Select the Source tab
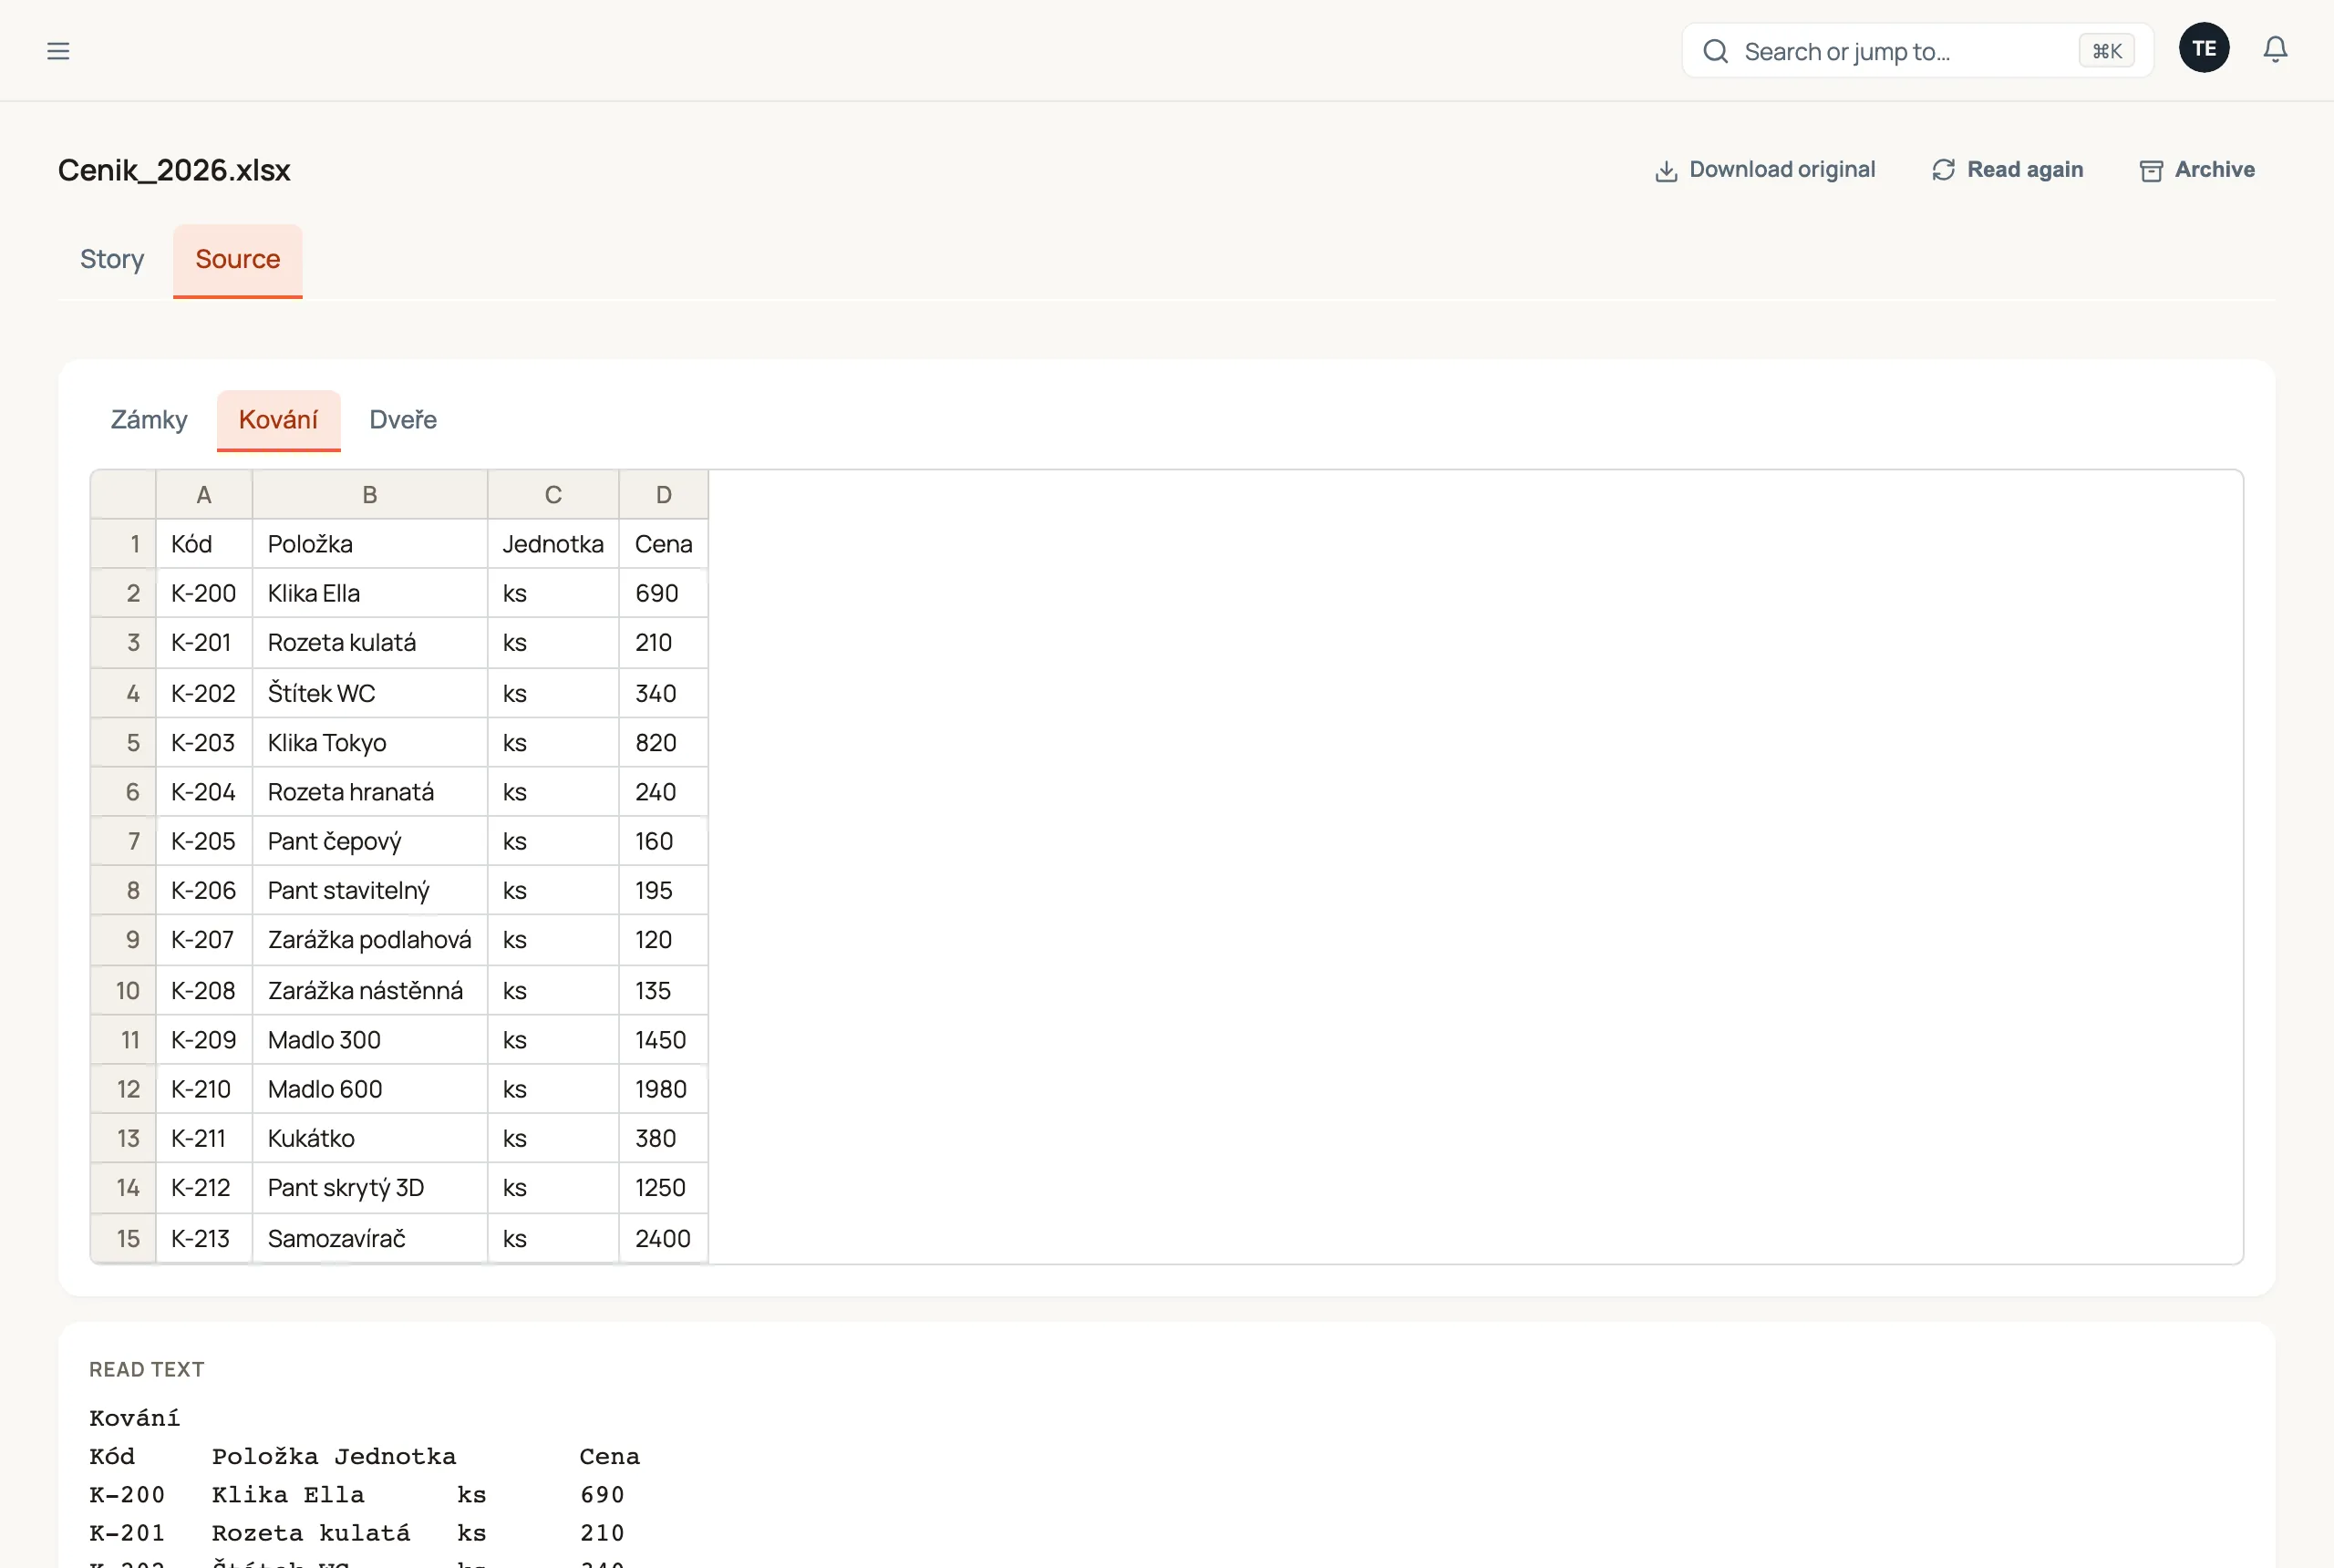This screenshot has width=2334, height=1568. point(238,260)
